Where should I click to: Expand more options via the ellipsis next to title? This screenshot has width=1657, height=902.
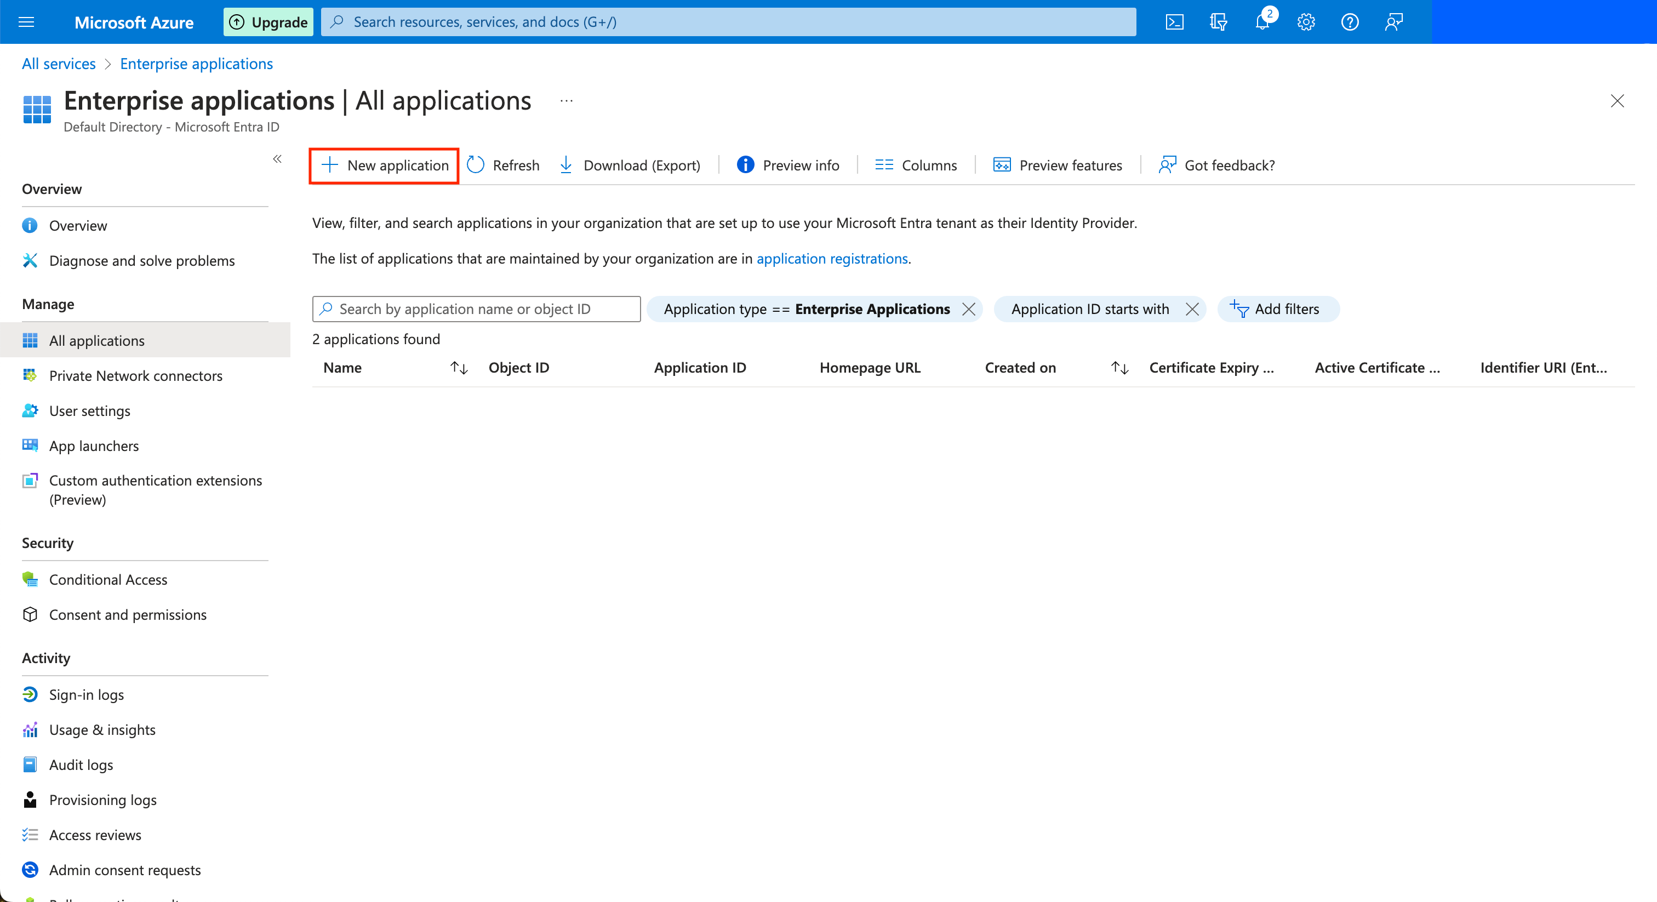(x=565, y=101)
